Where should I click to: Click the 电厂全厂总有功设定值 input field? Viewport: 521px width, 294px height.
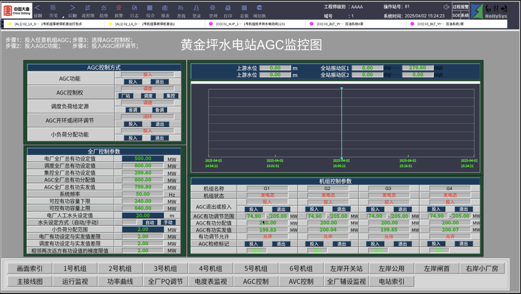point(143,159)
